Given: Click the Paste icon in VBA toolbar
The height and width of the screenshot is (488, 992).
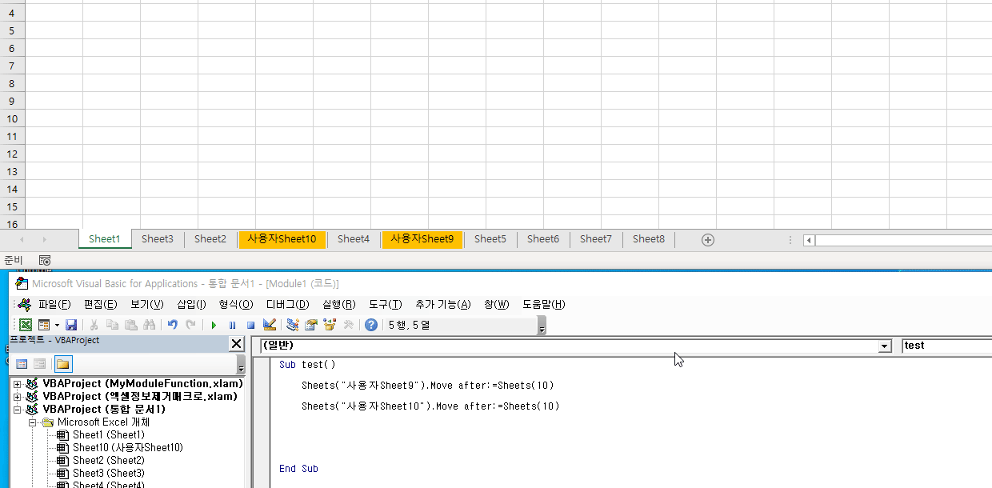Looking at the screenshot, I should pos(130,325).
